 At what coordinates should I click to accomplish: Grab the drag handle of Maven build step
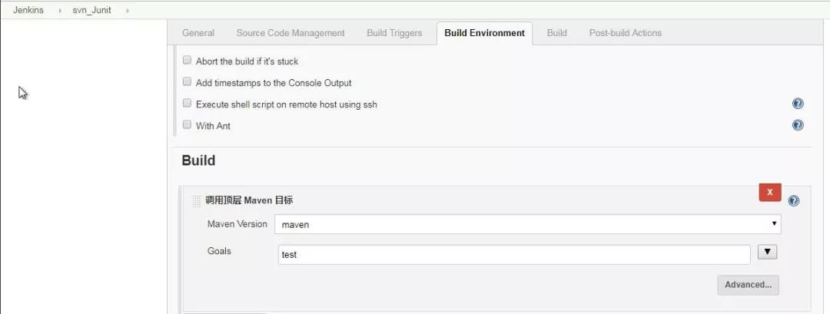[197, 201]
